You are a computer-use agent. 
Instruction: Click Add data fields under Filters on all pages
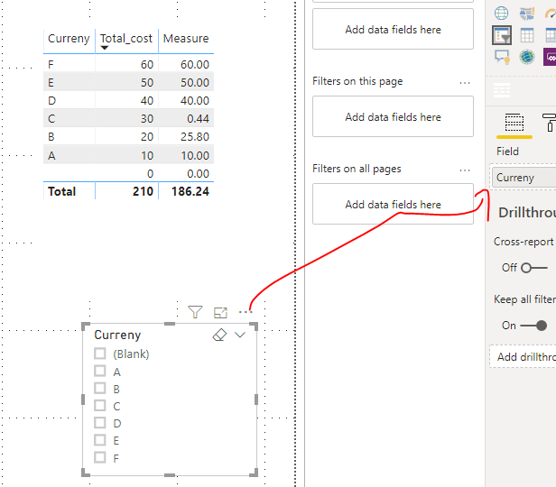(393, 204)
